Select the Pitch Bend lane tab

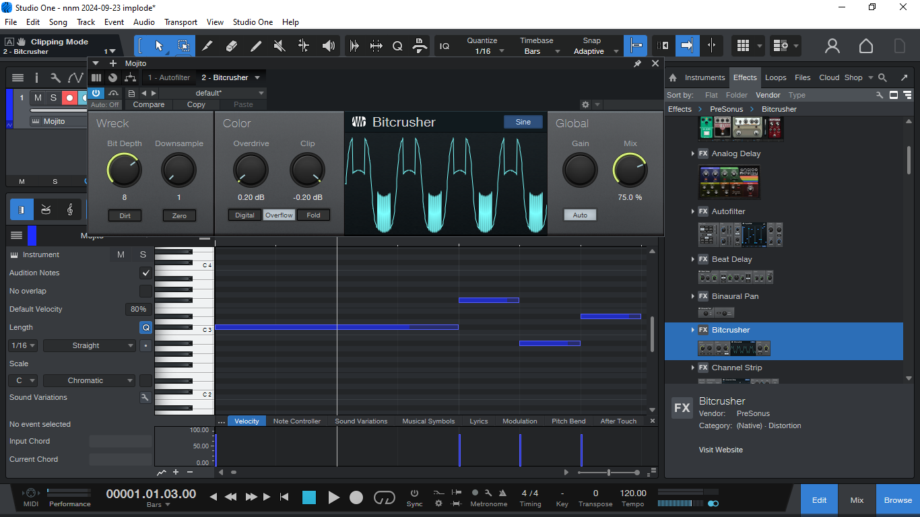coord(568,421)
